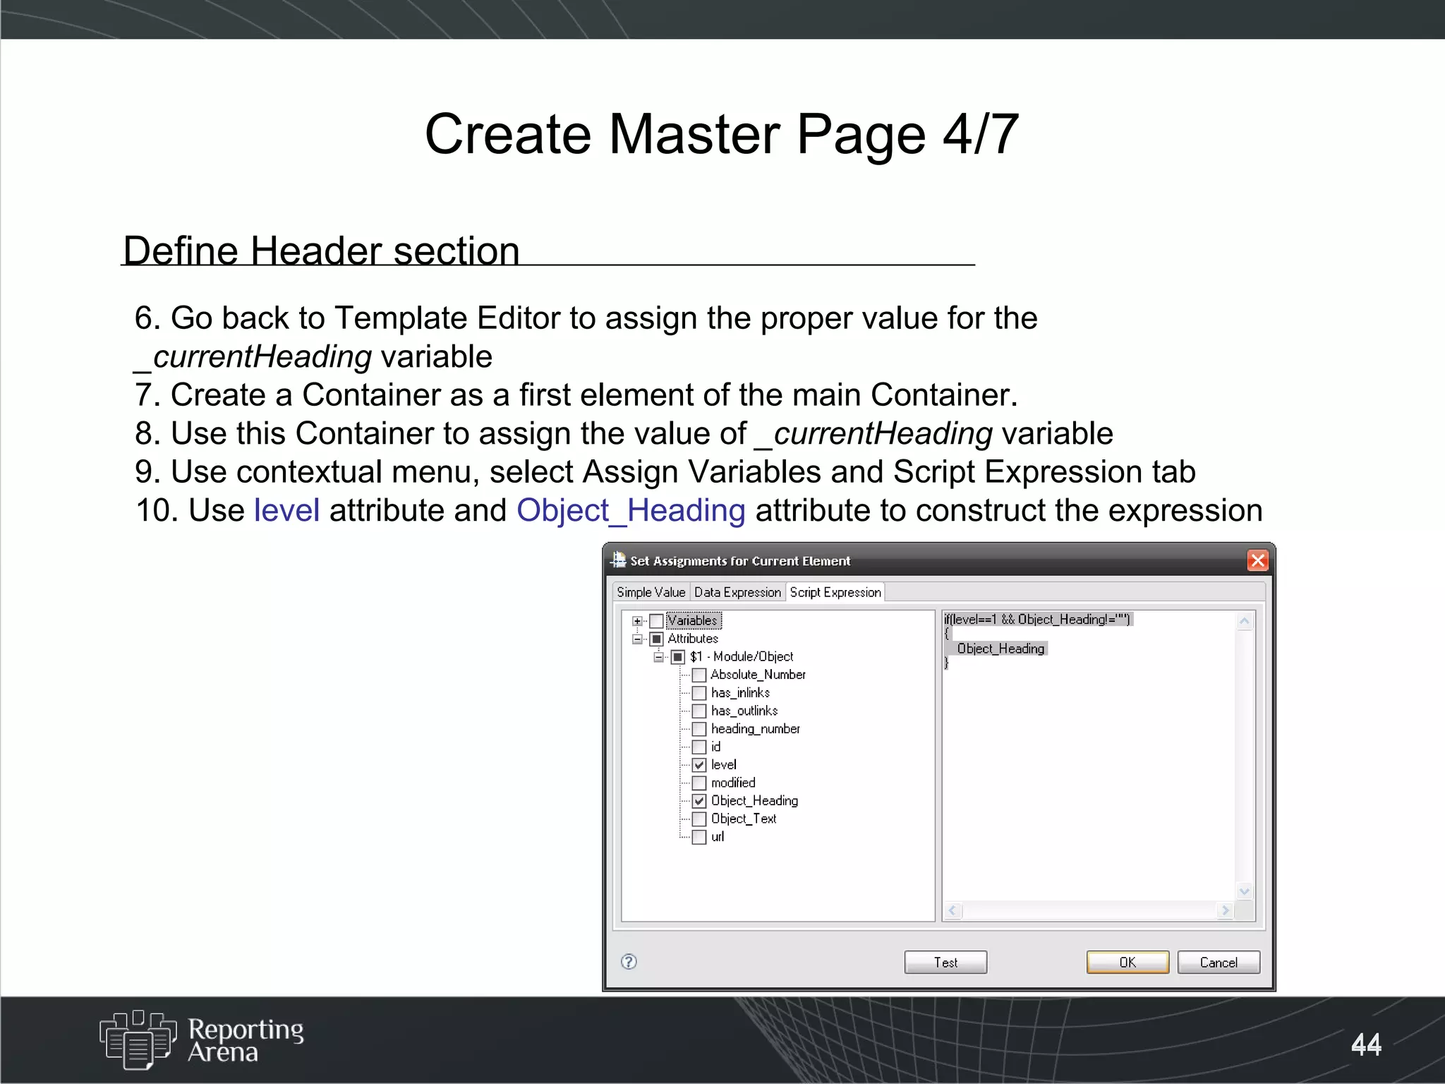Viewport: 1445px width, 1084px height.
Task: Click the script editor scroll right arrow
Action: pyautogui.click(x=1225, y=910)
